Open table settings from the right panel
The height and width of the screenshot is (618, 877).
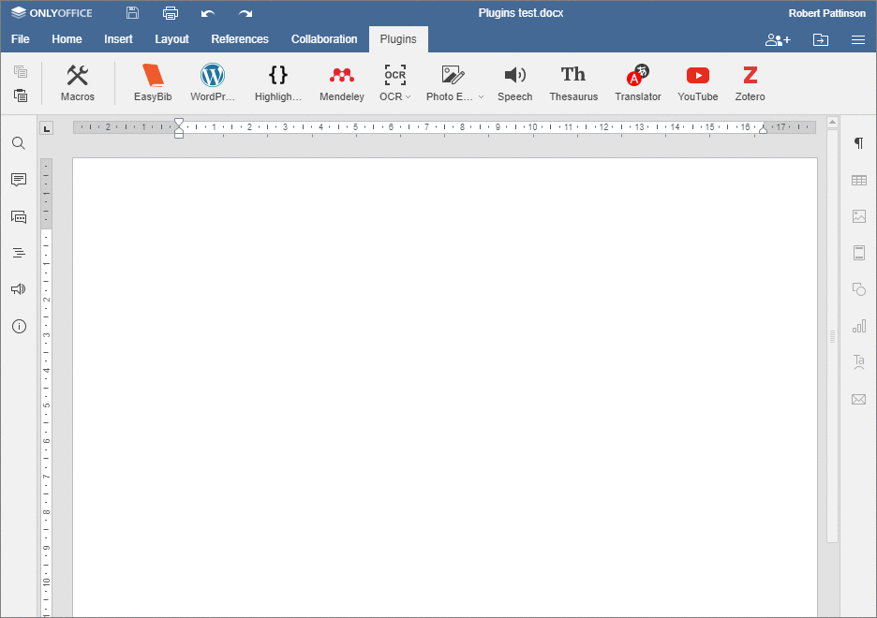859,180
